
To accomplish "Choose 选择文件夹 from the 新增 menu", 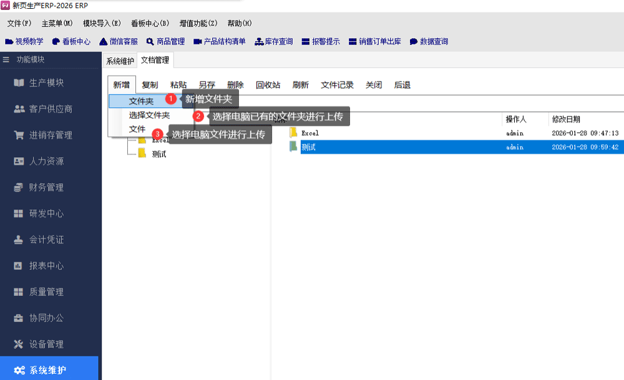I will pyautogui.click(x=149, y=115).
